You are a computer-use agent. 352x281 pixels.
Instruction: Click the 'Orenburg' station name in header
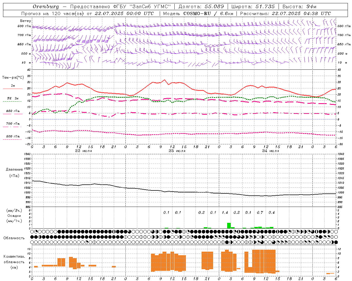coord(46,7)
